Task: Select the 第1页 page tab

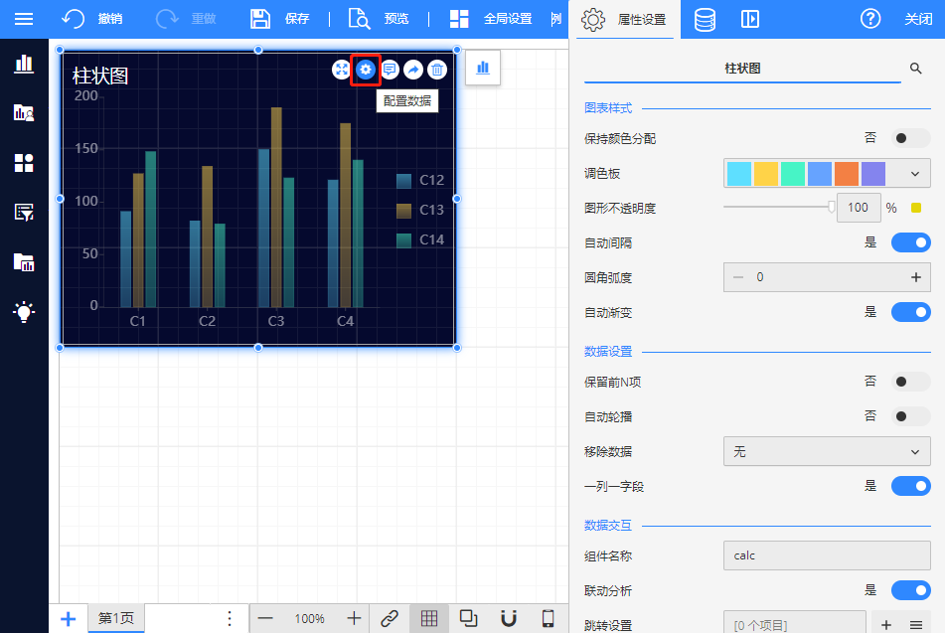Action: (116, 618)
